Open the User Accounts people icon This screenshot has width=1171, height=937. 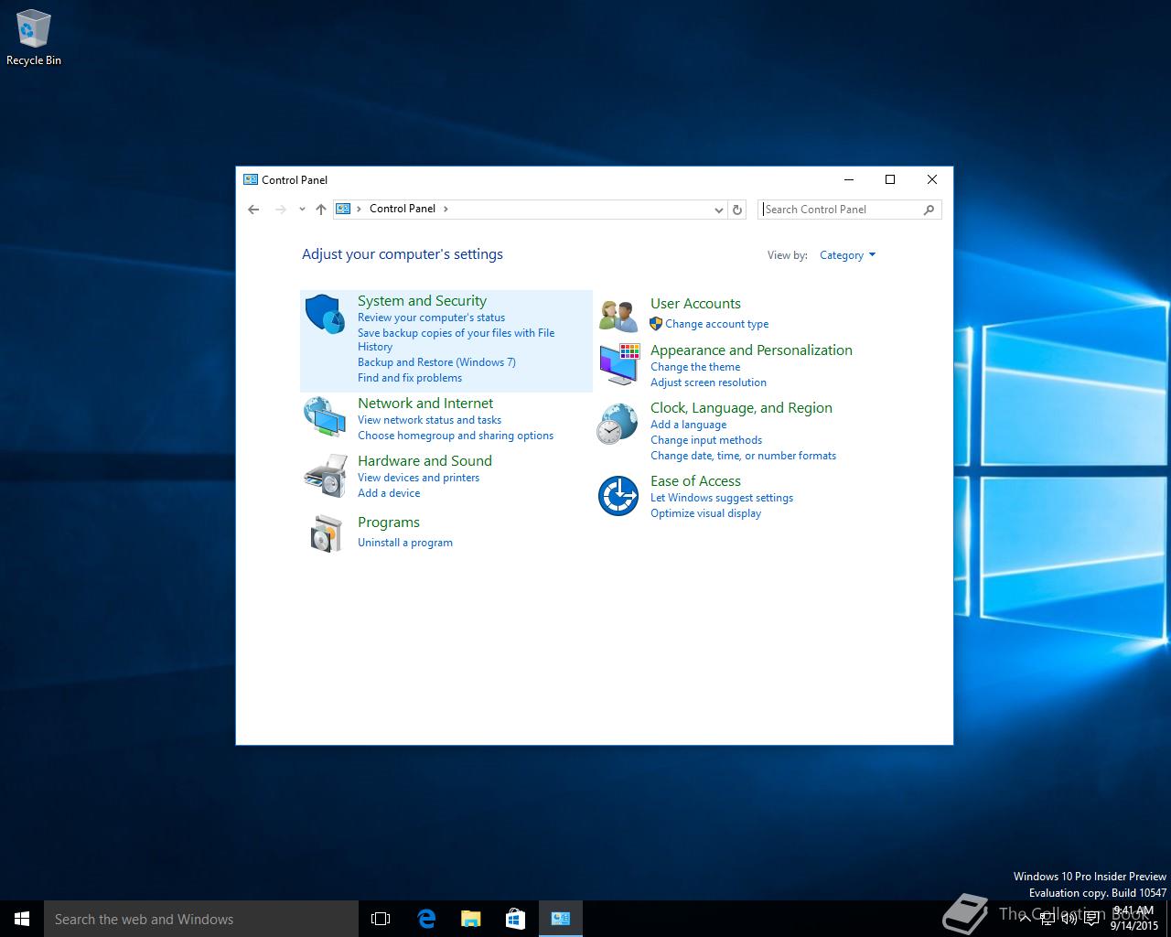point(618,316)
